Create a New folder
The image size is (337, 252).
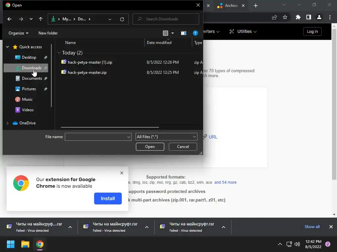(x=48, y=33)
